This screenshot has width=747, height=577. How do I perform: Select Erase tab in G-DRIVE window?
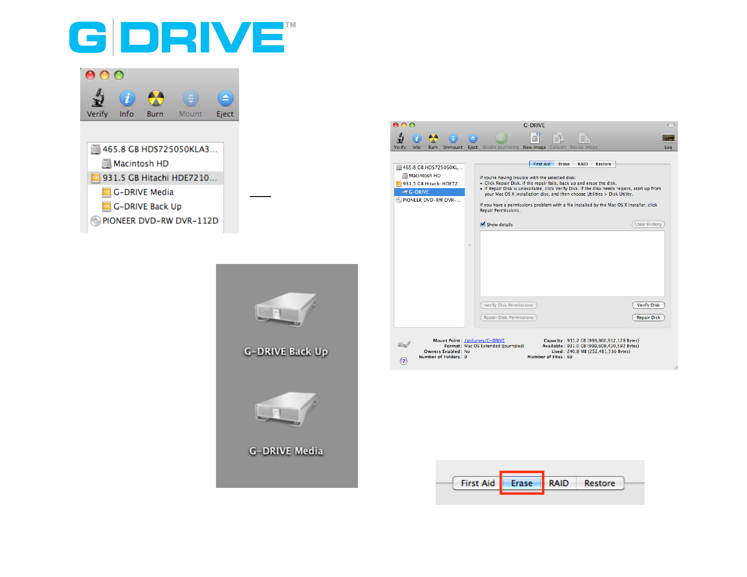point(564,164)
